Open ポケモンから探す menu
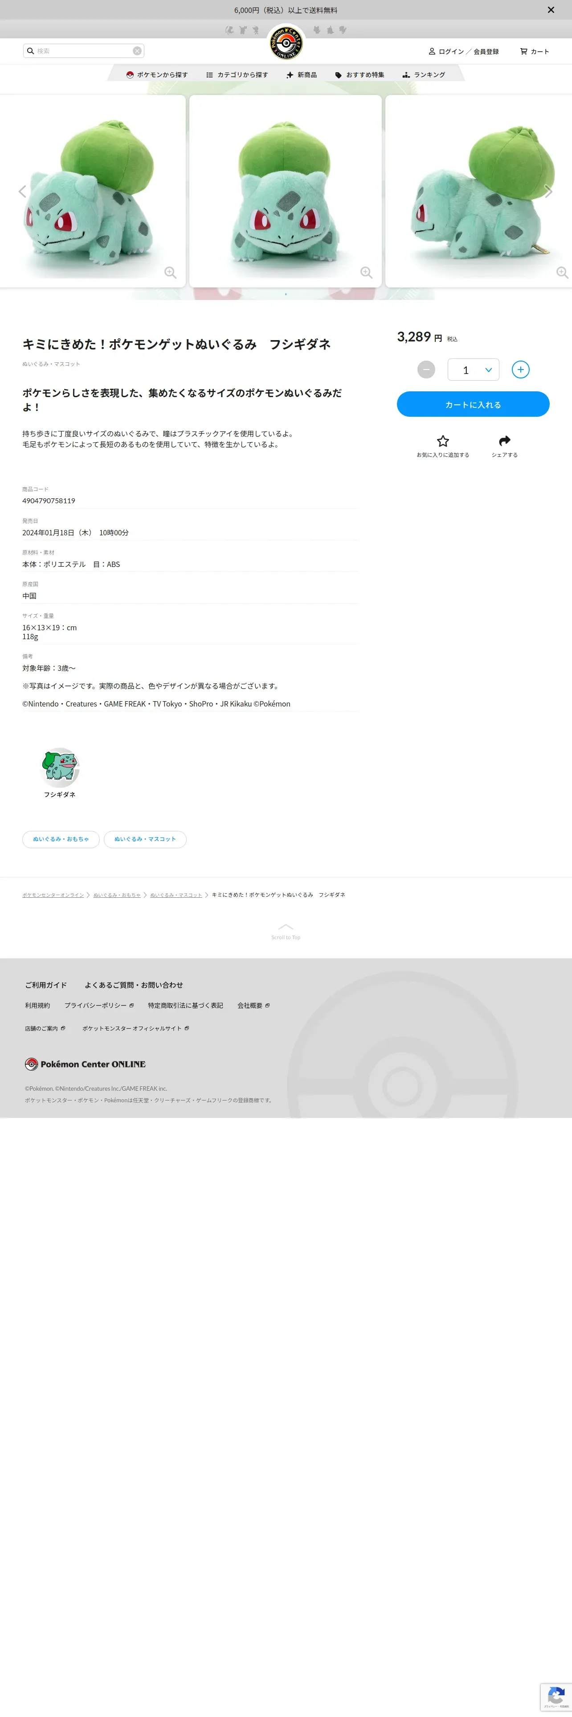Viewport: 572px width, 1717px height. point(157,74)
